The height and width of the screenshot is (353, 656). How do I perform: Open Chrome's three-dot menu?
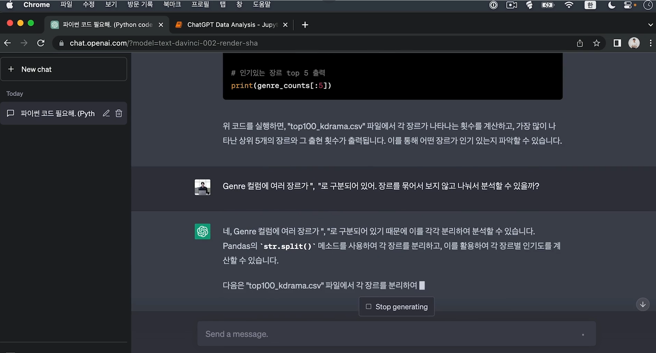tap(650, 43)
